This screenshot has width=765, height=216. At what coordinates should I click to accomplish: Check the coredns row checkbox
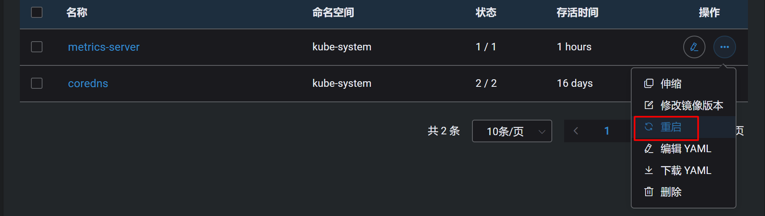click(x=37, y=83)
